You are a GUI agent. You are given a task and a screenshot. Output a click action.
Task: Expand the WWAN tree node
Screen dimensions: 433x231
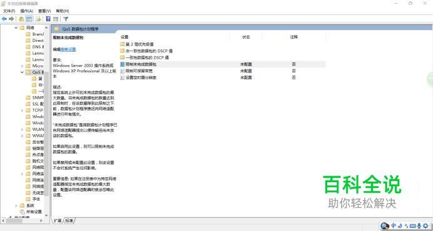point(22,135)
